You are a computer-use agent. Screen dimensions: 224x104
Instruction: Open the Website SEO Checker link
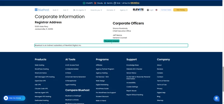click(x=134, y=69)
